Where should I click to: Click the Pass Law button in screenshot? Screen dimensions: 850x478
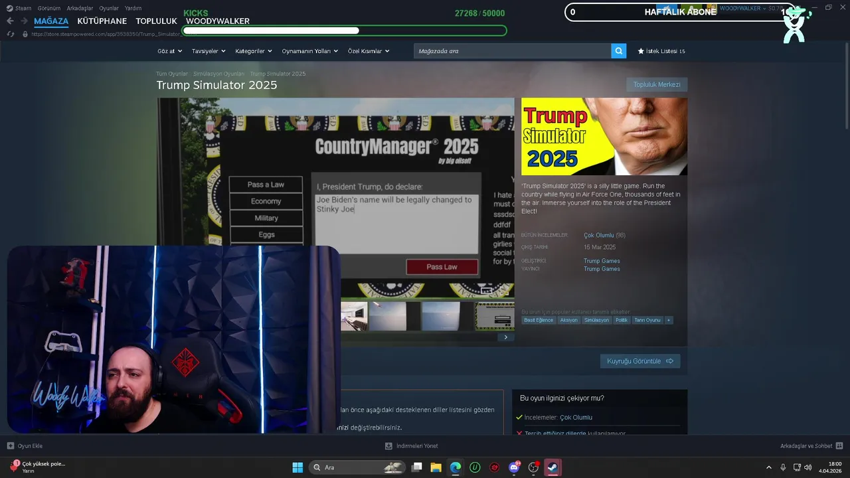pos(442,267)
